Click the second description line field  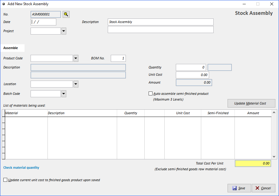tap(160, 30)
